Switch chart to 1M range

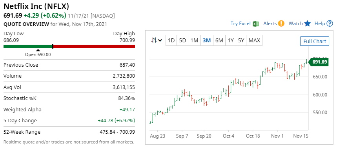pyautogui.click(x=194, y=40)
